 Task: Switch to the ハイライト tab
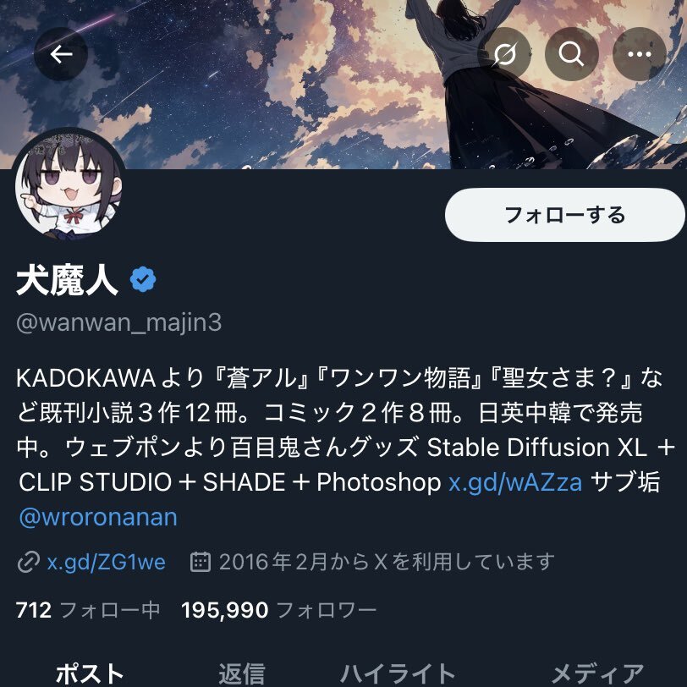[x=398, y=673]
